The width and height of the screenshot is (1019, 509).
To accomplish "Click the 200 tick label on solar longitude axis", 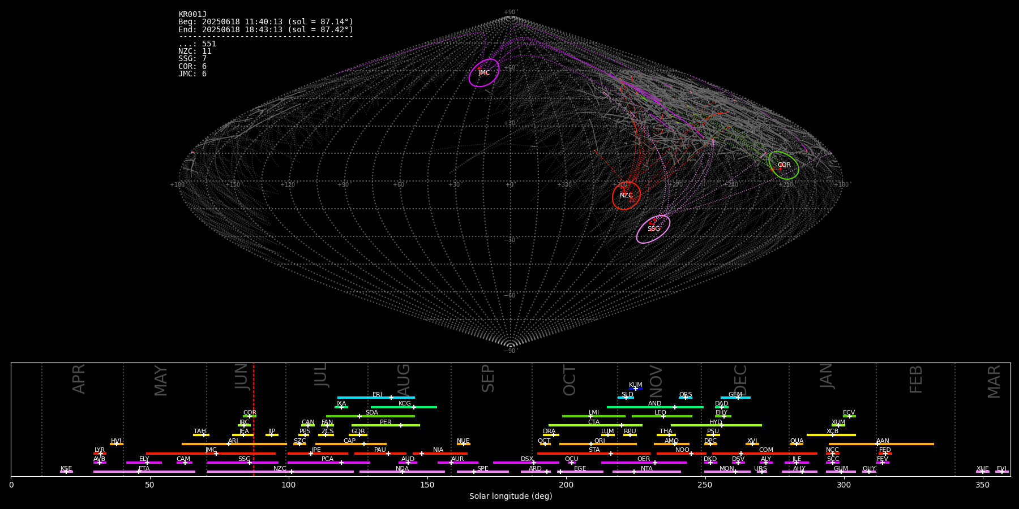I will pos(566,485).
